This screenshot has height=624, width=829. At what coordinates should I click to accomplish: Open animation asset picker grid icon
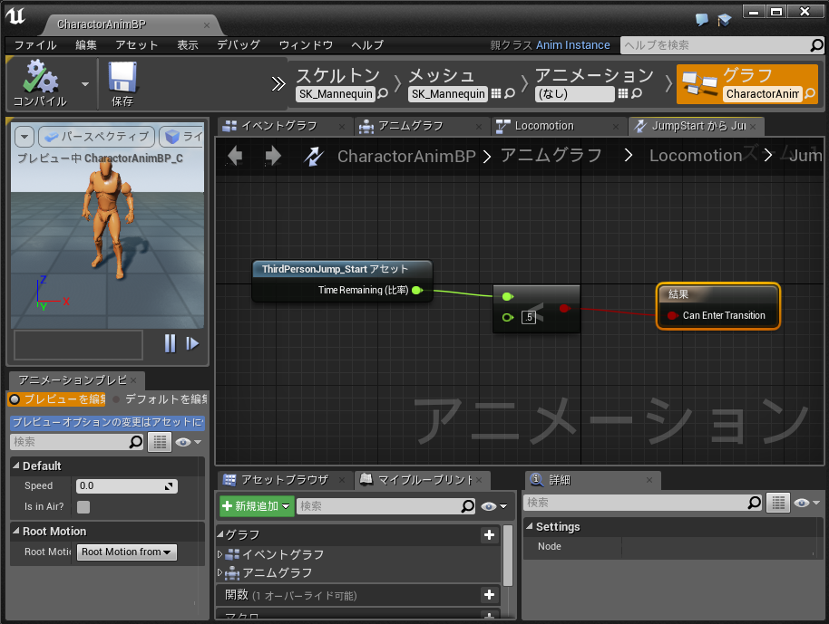623,93
